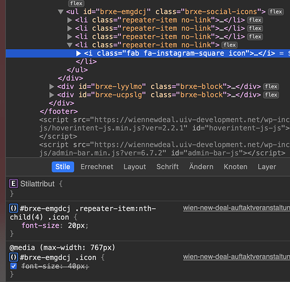Expand the fa-instagram-square i element
The image size is (290, 282).
click(79, 54)
